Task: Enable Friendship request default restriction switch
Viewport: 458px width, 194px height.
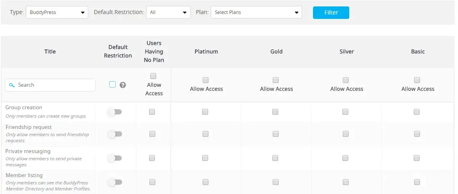Action: pos(115,134)
